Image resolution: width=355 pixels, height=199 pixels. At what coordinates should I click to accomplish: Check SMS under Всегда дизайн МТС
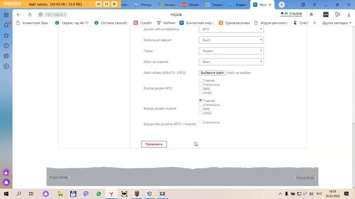pyautogui.click(x=200, y=88)
